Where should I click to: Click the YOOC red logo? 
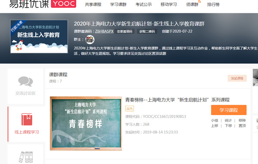(x=63, y=4)
